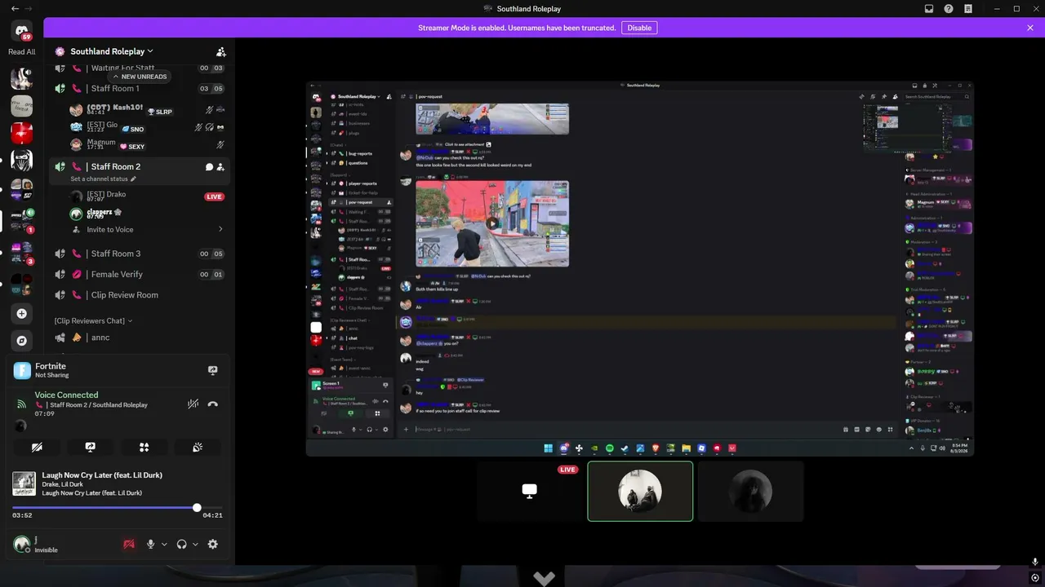Viewport: 1045px width, 587px height.
Task: Collapse the Clip Reviewers Chat category
Action: tap(93, 321)
